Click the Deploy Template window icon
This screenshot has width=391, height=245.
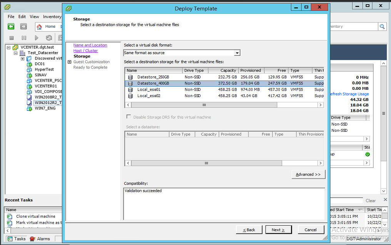click(x=69, y=8)
